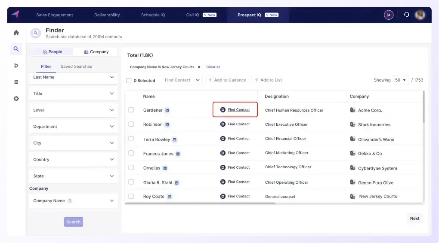This screenshot has height=243, width=439.
Task: Toggle the select-all checkbox near 0 Selected
Action: [129, 80]
